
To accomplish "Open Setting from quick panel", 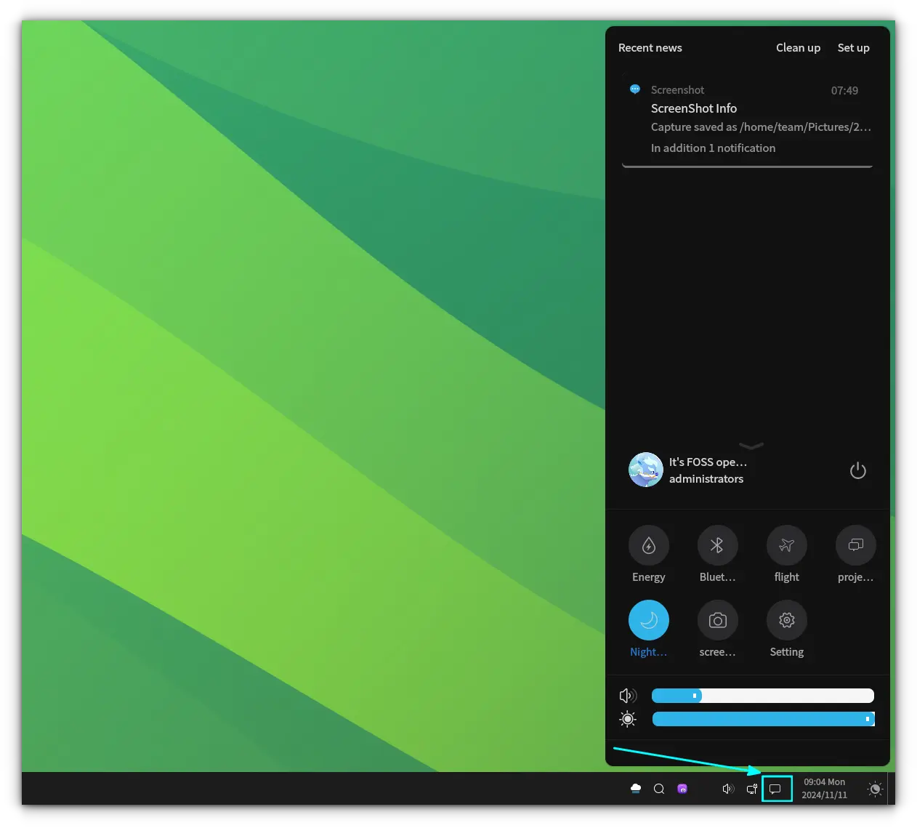I will coord(786,620).
